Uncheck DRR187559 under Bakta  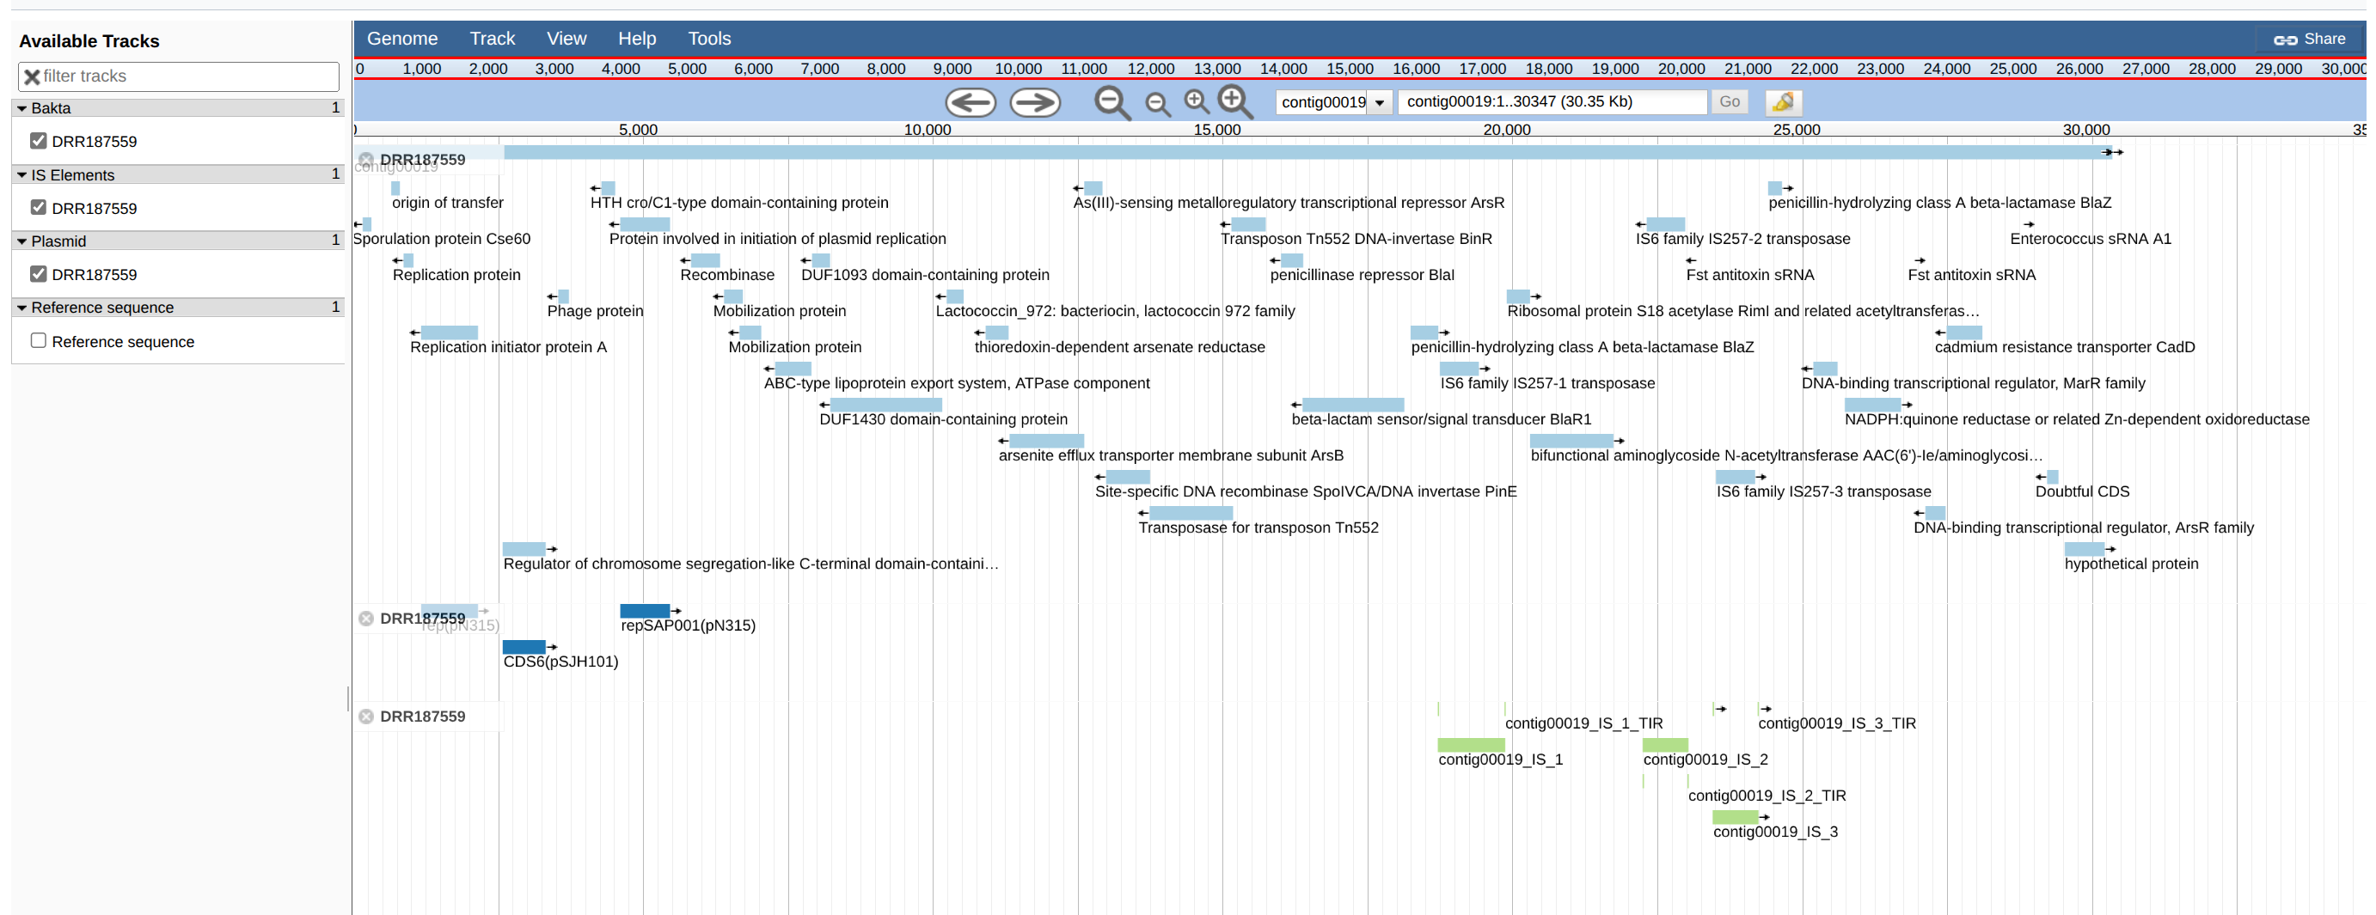(38, 141)
